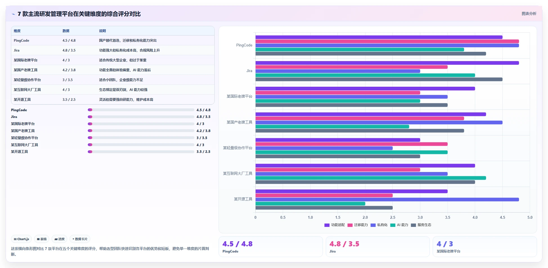Toggle 私有化 dataset in chart legend
Viewport: 548px width, 268px height.
pyautogui.click(x=379, y=225)
